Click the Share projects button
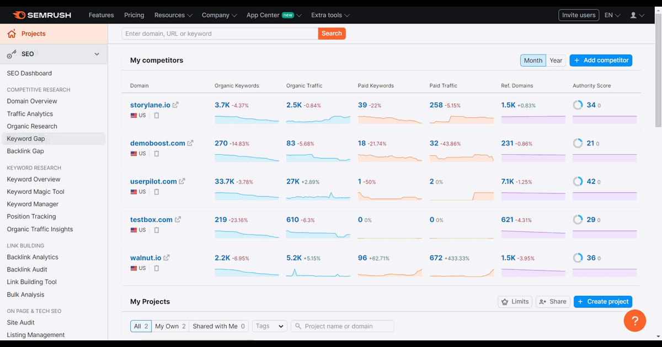Viewport: 662px width, 347px height. (553, 301)
